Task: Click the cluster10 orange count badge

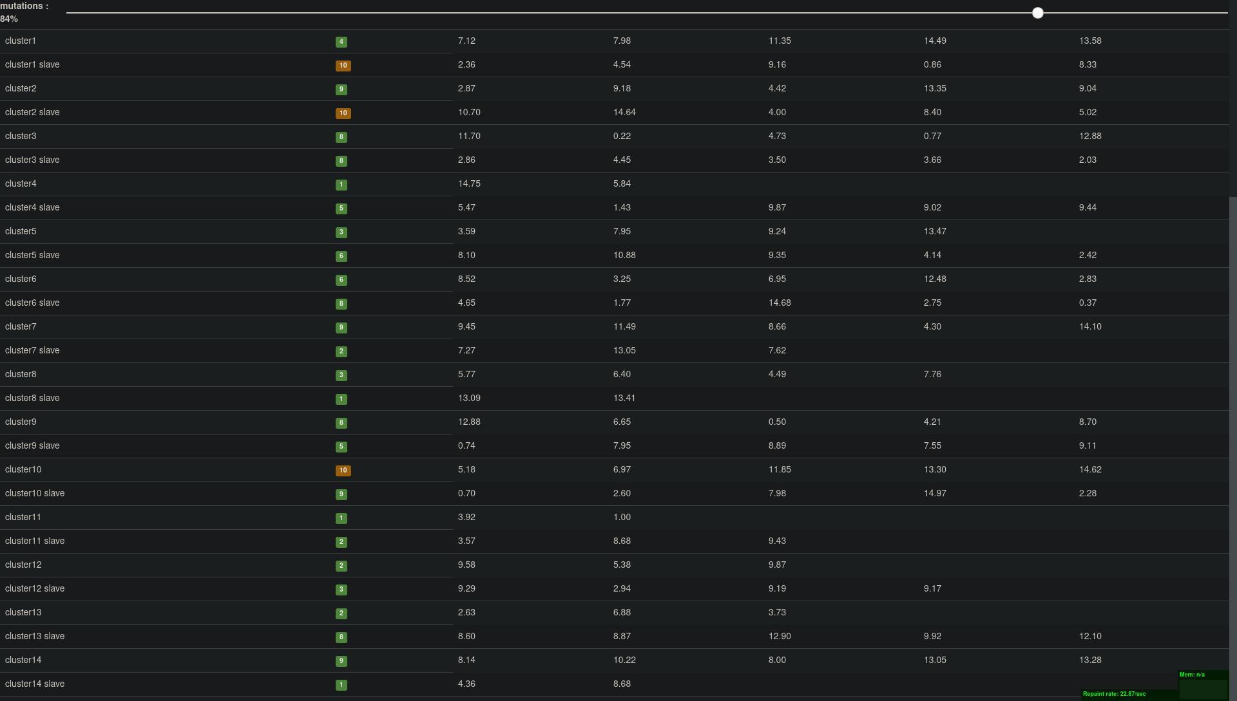Action: pos(343,471)
